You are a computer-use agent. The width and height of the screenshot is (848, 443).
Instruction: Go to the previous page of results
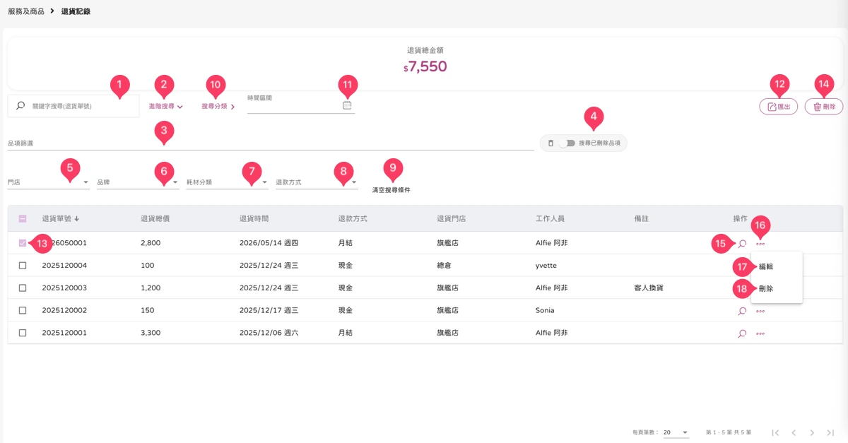pos(794,432)
